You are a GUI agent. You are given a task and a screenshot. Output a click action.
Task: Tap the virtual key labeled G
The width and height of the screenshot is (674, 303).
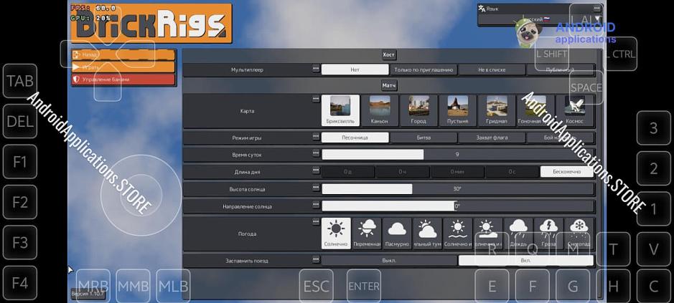coord(573,287)
